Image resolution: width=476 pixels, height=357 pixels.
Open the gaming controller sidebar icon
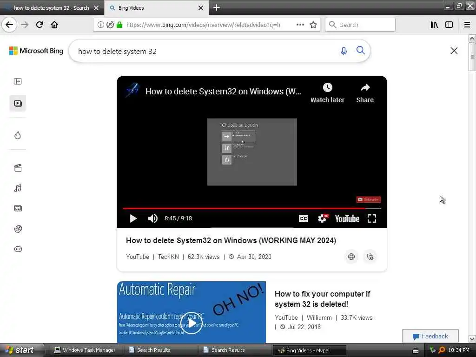click(18, 249)
